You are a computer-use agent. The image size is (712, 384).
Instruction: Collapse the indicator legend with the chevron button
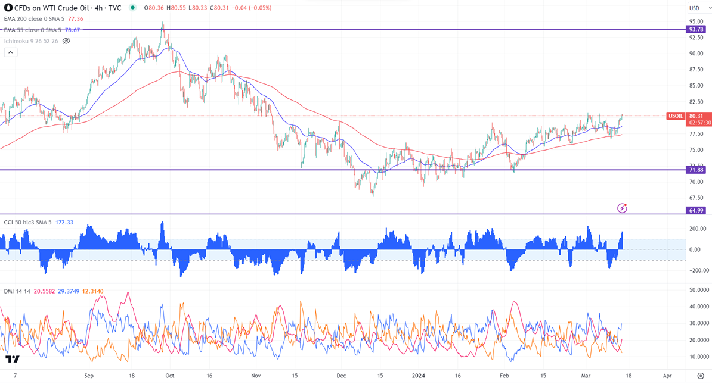coord(11,52)
